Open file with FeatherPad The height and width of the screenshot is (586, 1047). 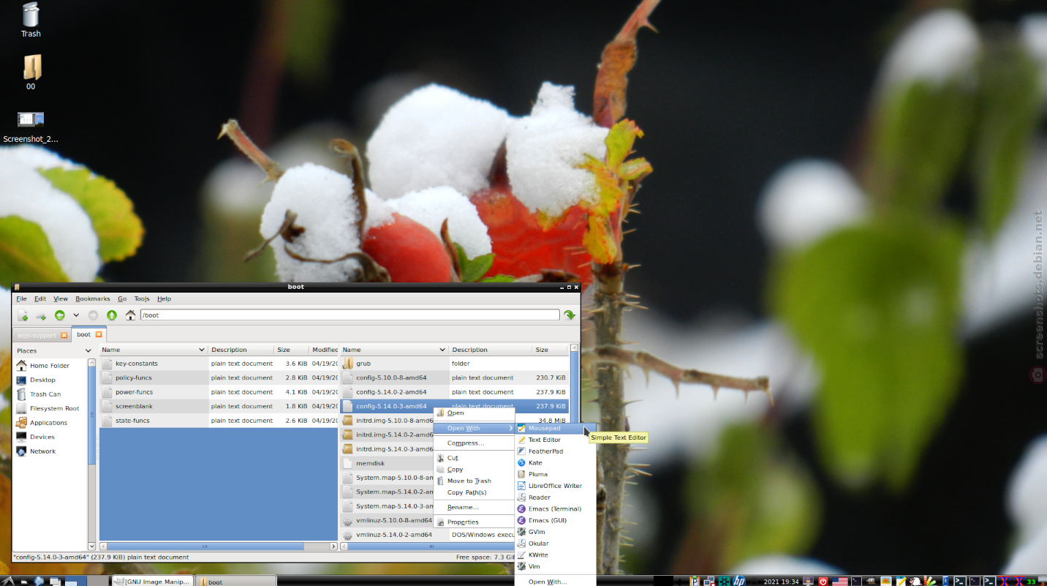click(x=555, y=451)
